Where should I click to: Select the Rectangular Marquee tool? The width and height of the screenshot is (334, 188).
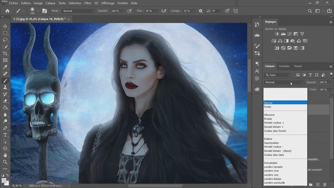tap(5, 33)
